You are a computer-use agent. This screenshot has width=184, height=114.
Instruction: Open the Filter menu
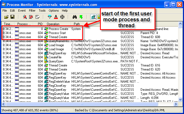tap(32, 11)
